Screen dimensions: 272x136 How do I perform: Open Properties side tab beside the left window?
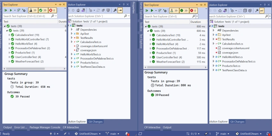[133, 7]
